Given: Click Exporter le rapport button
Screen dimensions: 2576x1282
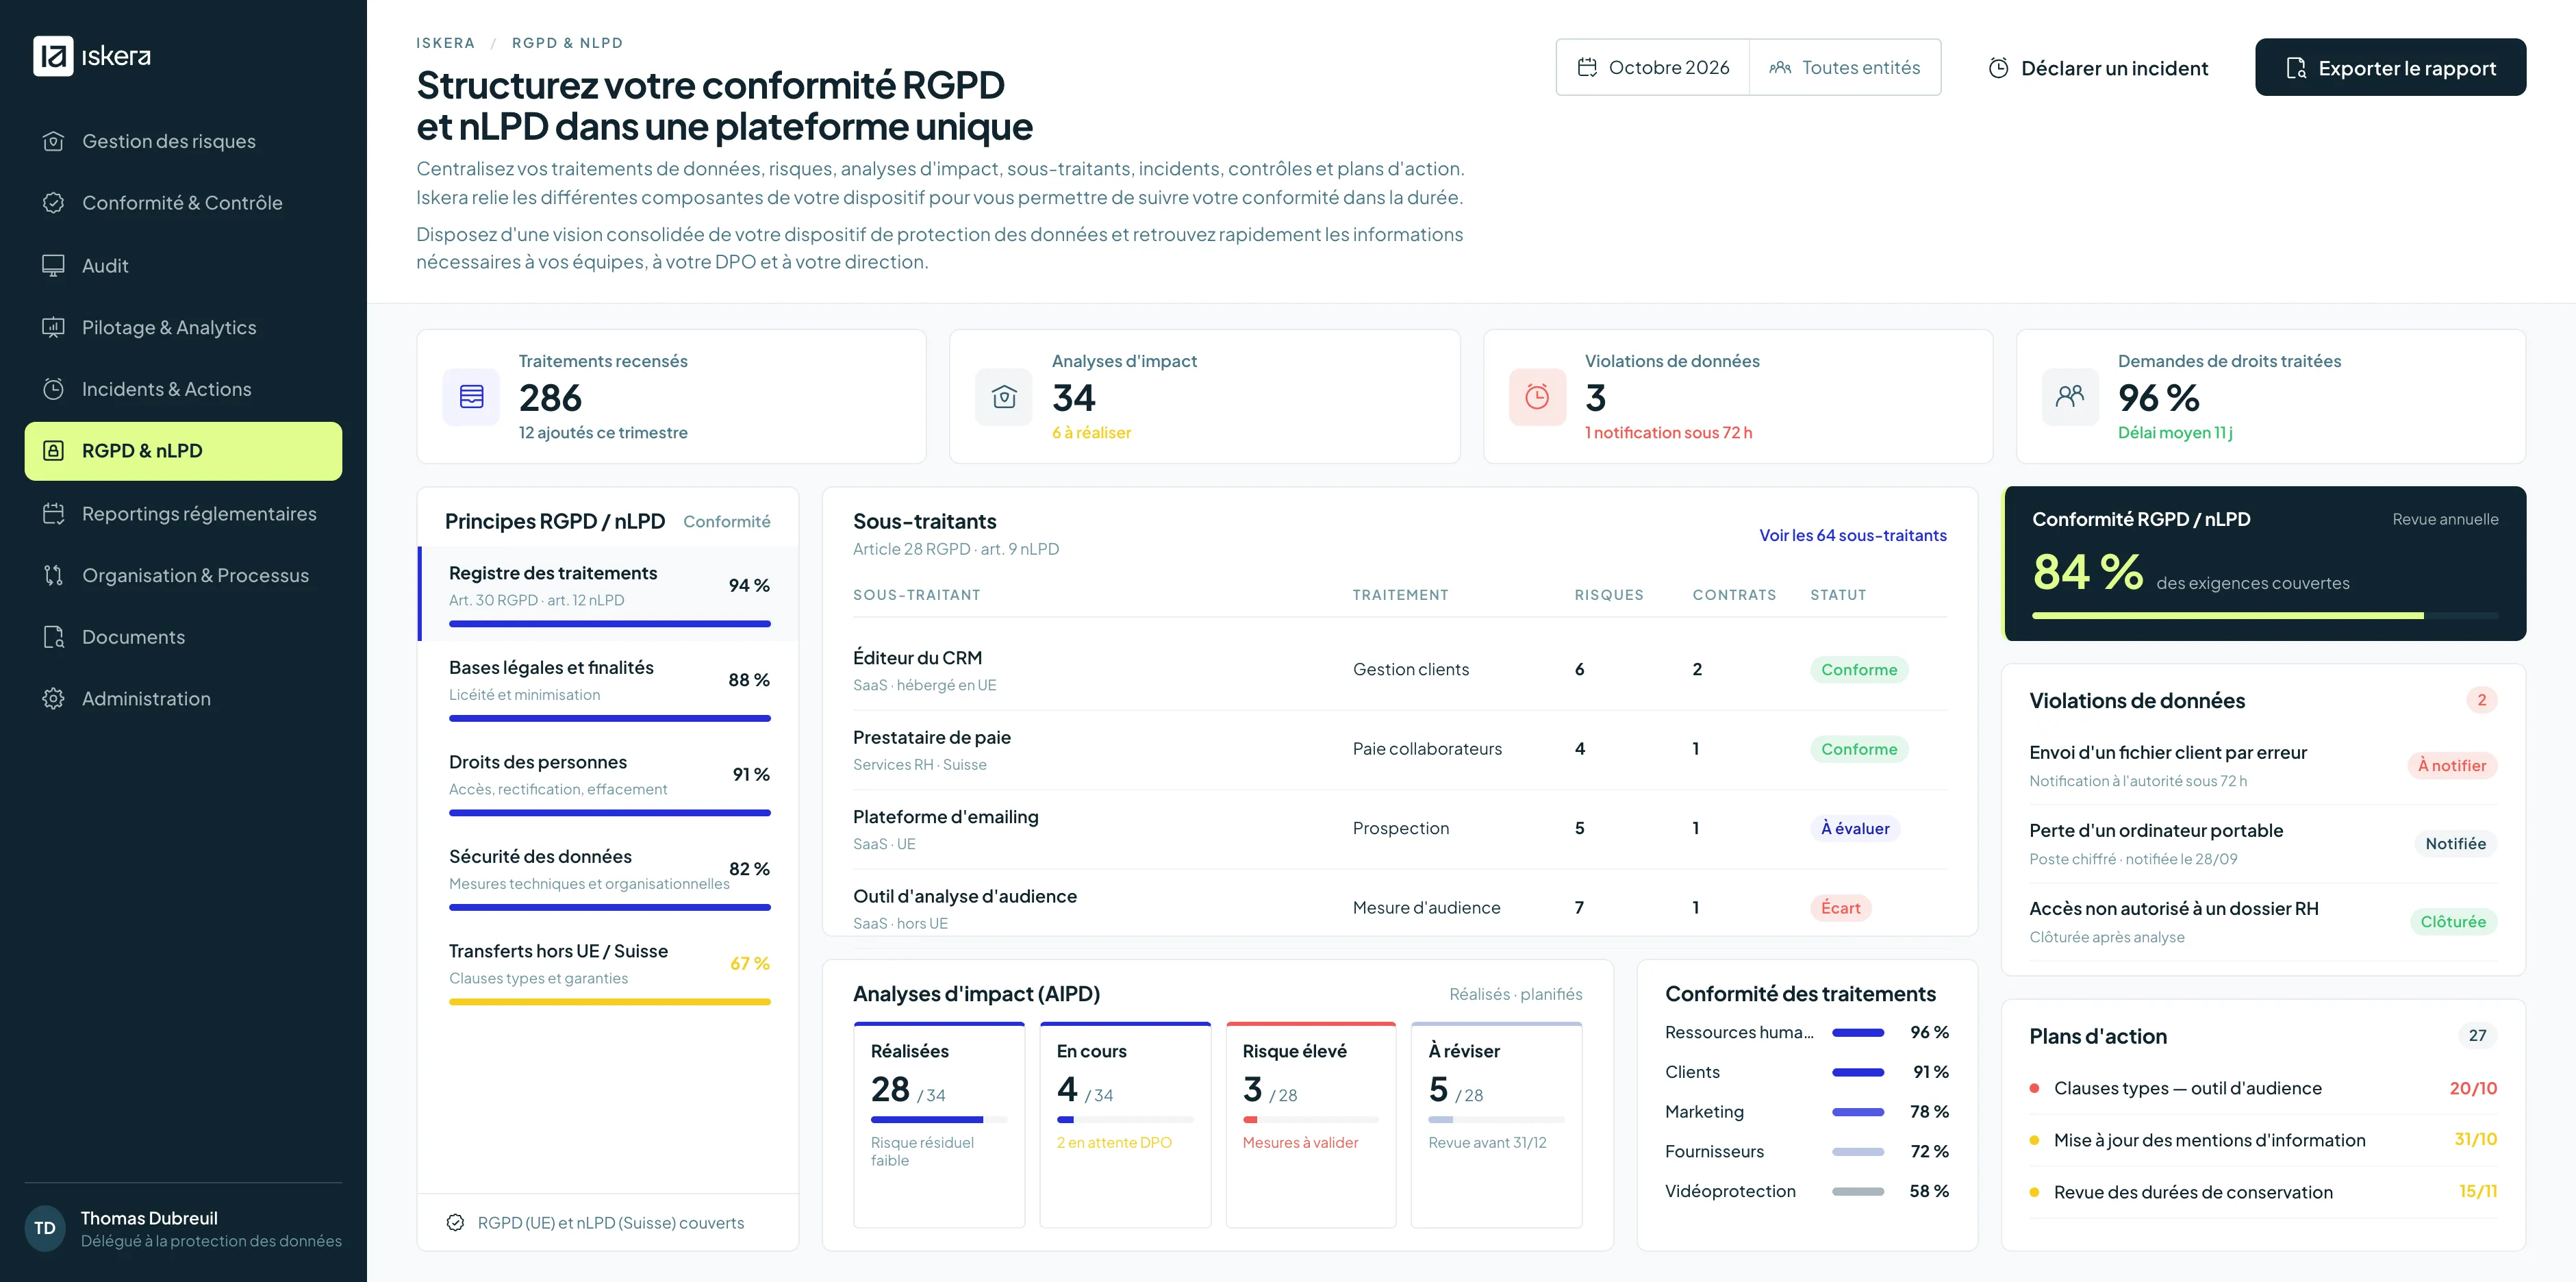Looking at the screenshot, I should click(x=2390, y=68).
